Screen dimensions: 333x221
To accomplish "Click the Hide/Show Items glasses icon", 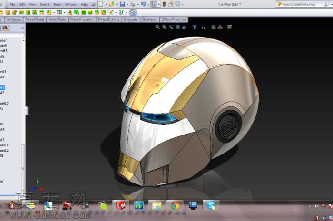I will [x=204, y=27].
